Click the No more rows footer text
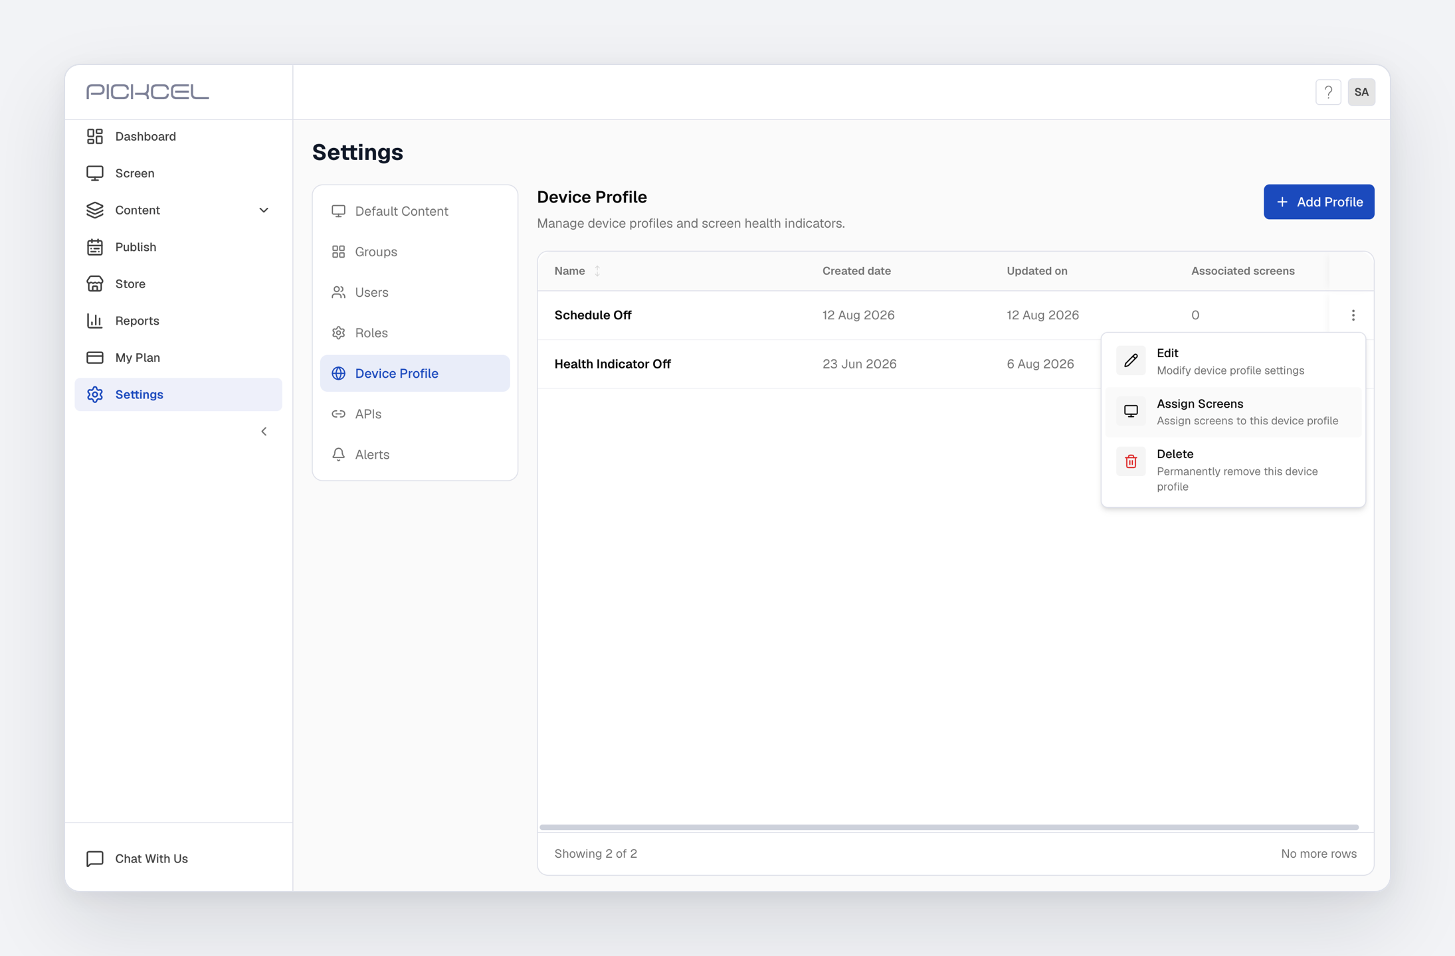This screenshot has height=956, width=1455. click(1319, 854)
